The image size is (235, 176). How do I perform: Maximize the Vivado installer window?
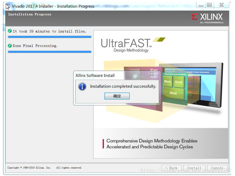[x=209, y=5]
